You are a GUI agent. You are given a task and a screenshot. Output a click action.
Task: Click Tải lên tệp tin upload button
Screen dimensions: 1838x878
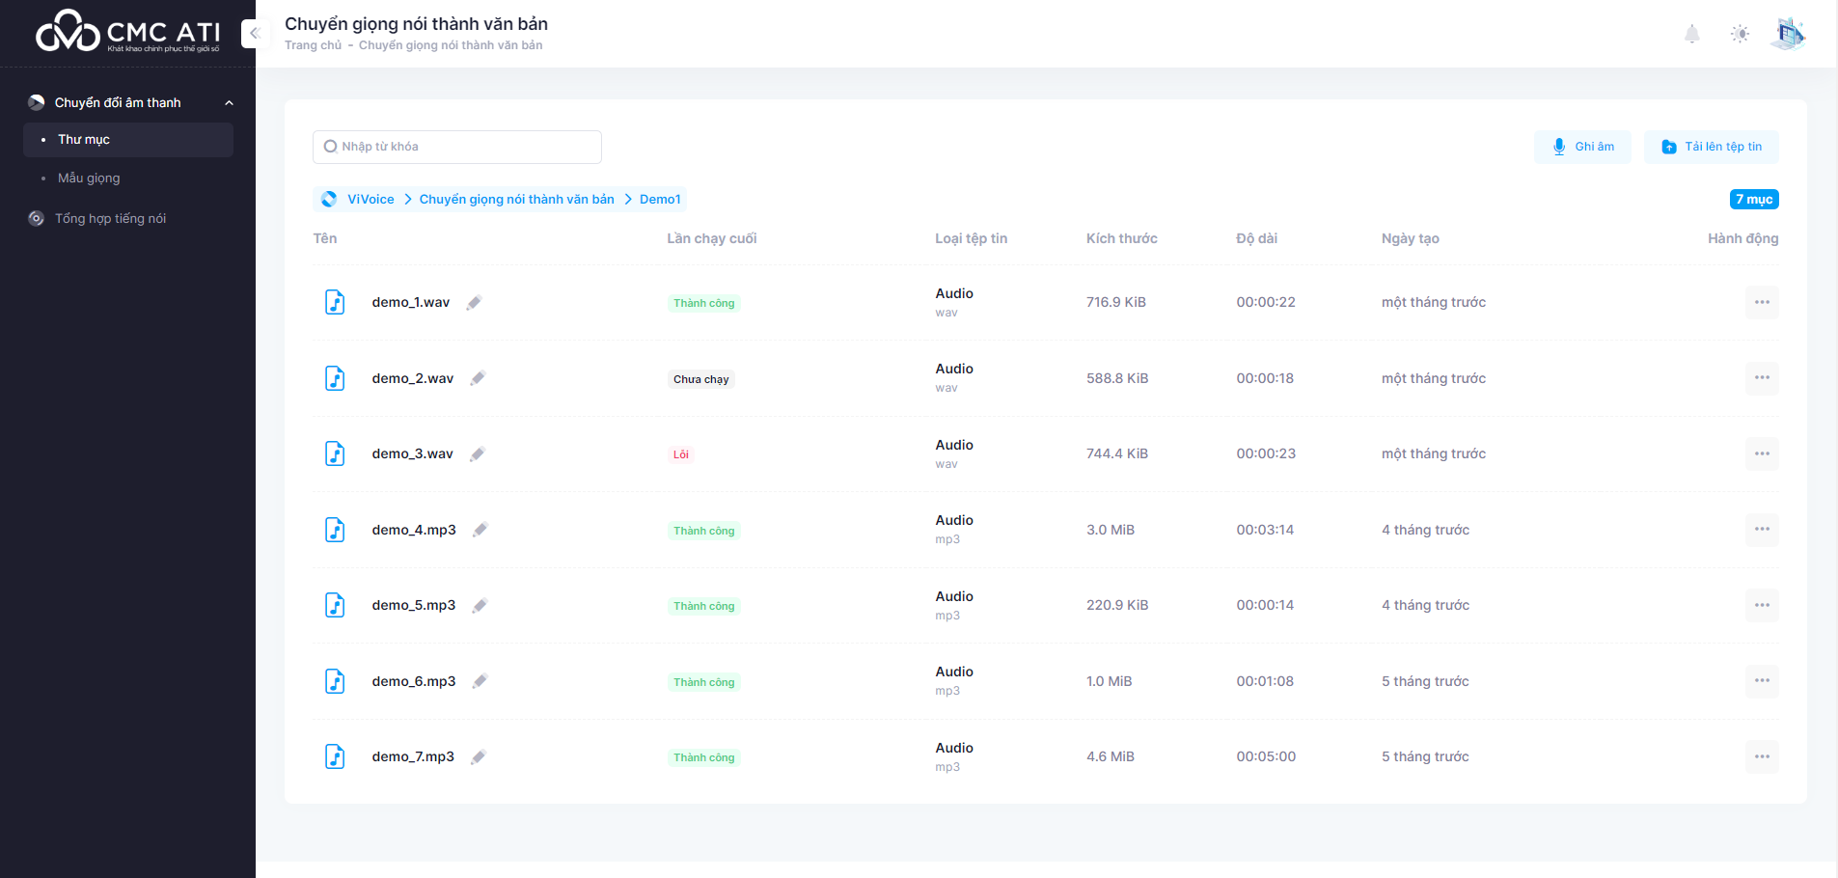(x=1712, y=147)
